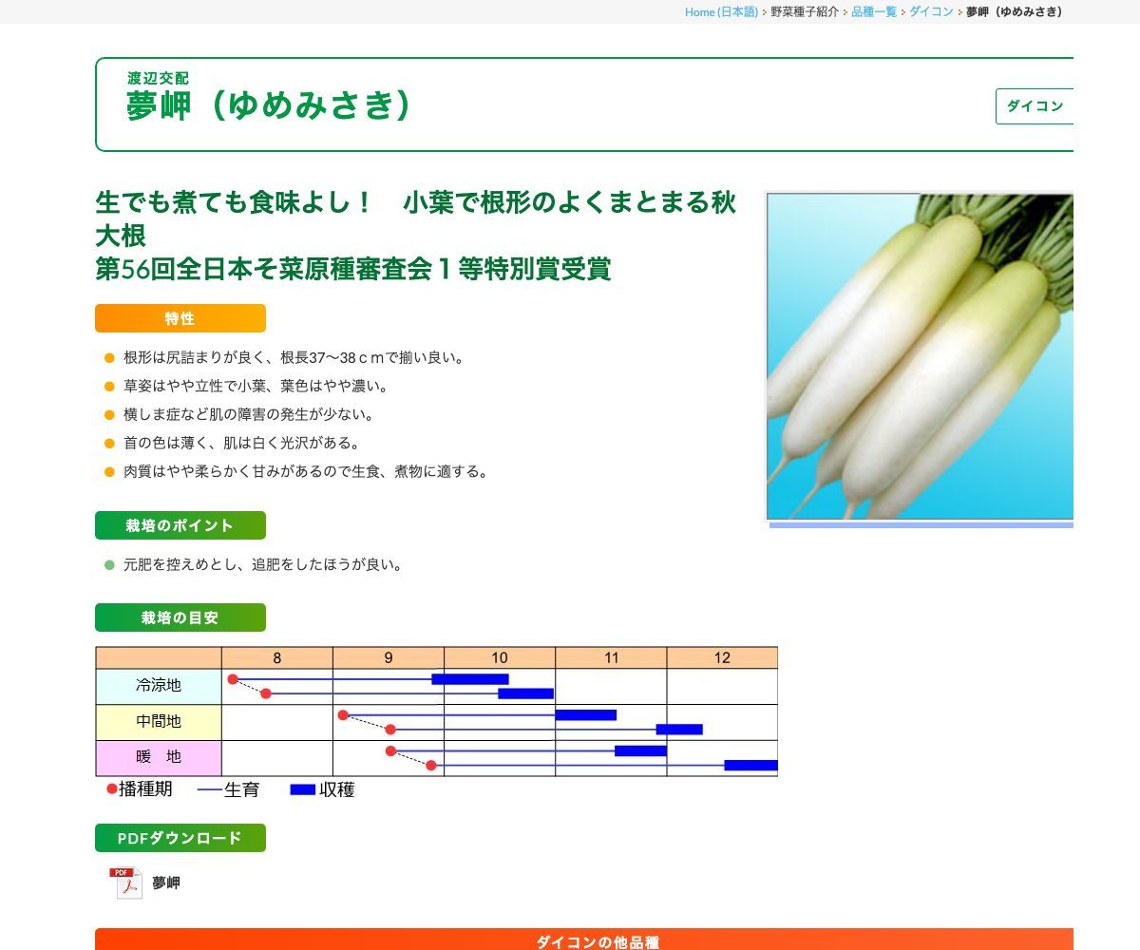Select the 中間地 row label in the chart
1140x950 pixels.
159,722
